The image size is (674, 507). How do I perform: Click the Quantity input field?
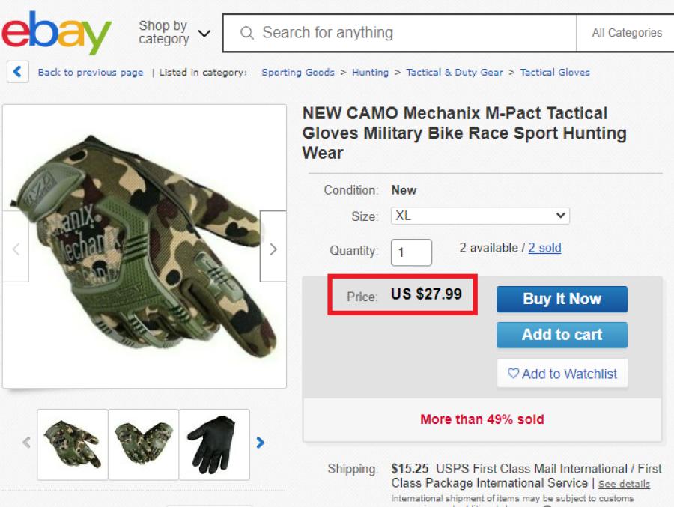pyautogui.click(x=411, y=252)
